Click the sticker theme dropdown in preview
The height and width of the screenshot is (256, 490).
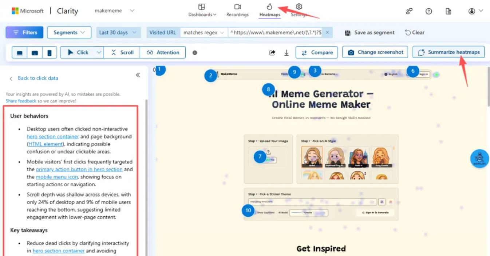(313, 201)
